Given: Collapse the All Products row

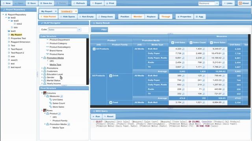Looking at the screenshot, I should pyautogui.click(x=94, y=49).
